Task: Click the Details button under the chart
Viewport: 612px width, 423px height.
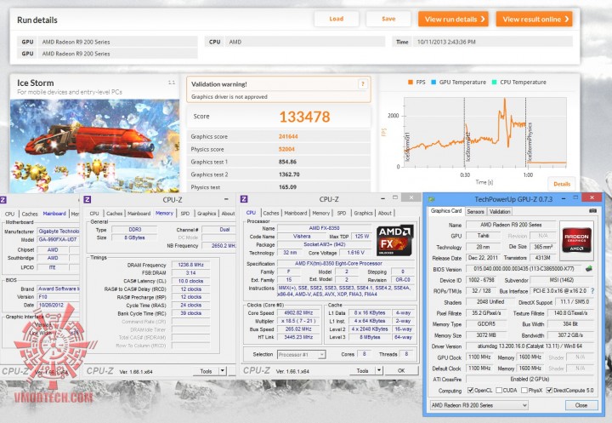Action: tap(562, 184)
